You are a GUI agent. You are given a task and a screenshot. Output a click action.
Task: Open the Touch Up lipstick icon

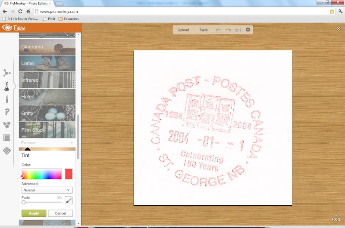pos(7,99)
